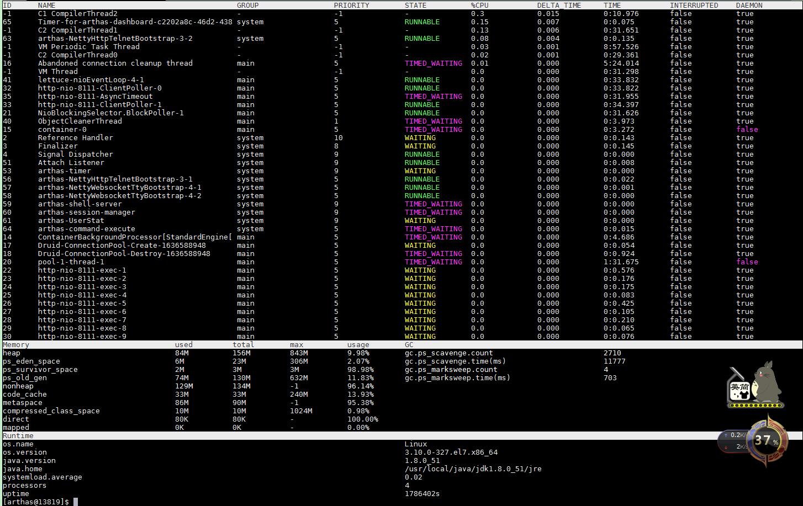This screenshot has height=506, width=803.
Task: Click the C2 CompilerThread0 thread name
Action: point(78,55)
